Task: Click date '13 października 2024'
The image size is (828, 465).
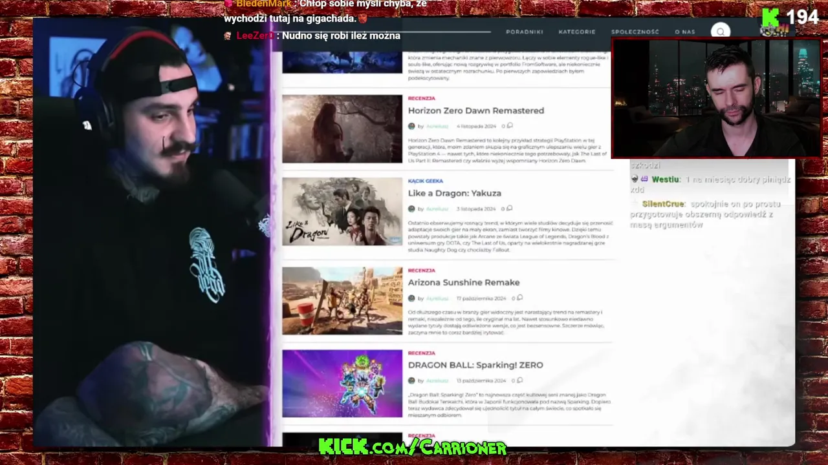Action: coord(481,381)
